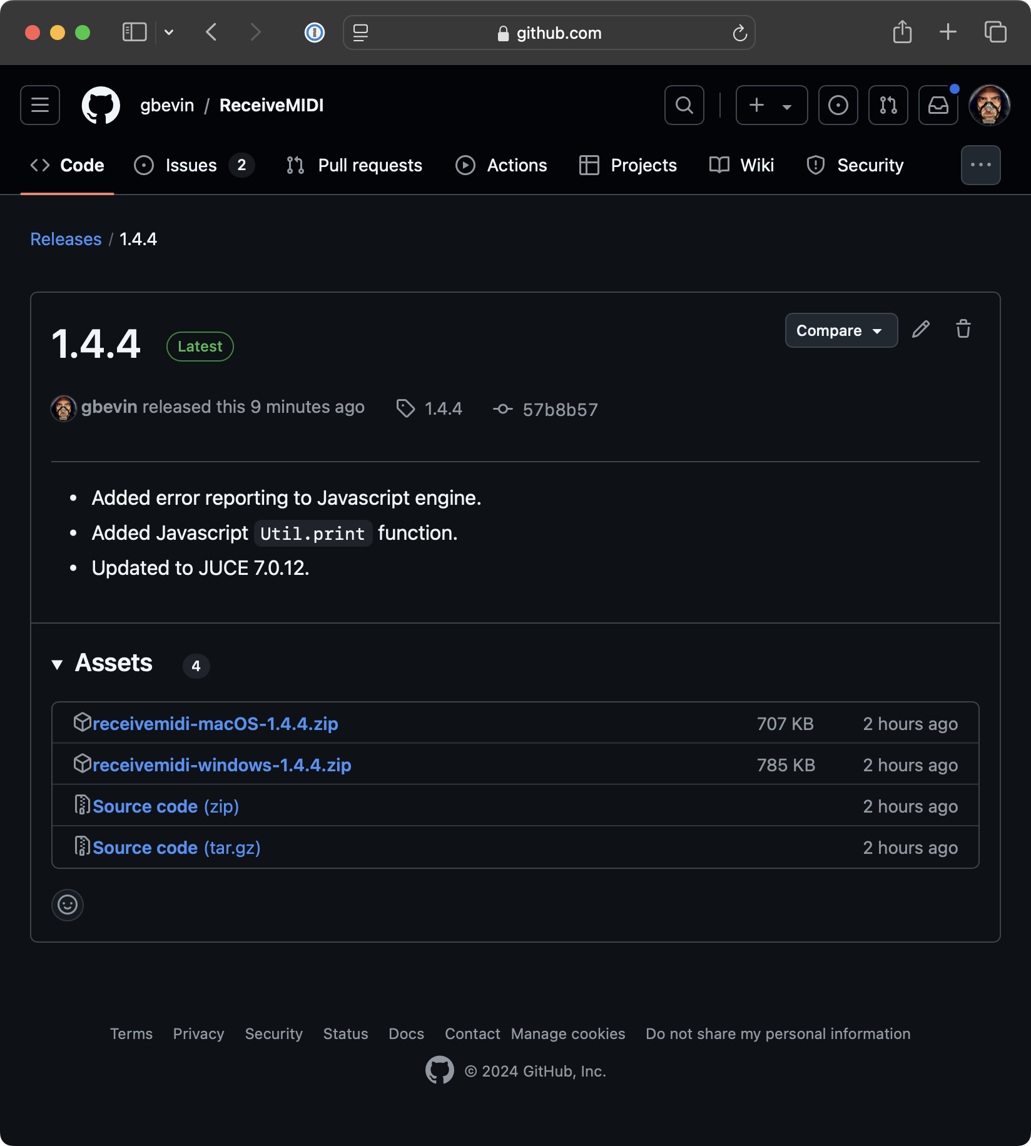
Task: Switch to the Projects tab
Action: 628,165
